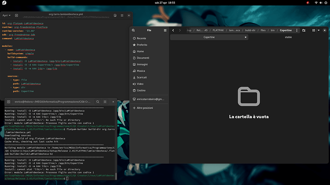Open the terminal hamburger menu
Screen dimensions: 330x185
click(x=105, y=102)
